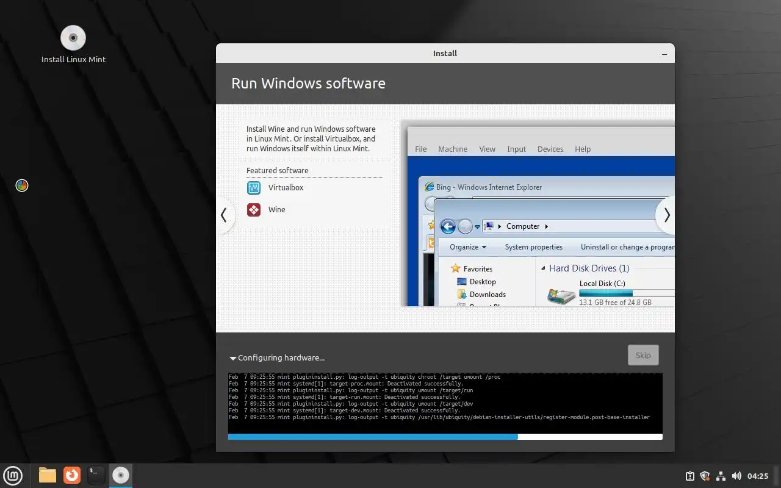Click the notifications tray icon
Screen dimensions: 781x488
point(689,476)
